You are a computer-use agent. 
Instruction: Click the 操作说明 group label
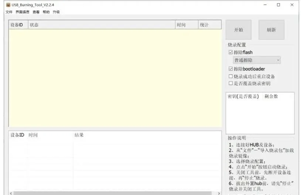tap(237, 138)
